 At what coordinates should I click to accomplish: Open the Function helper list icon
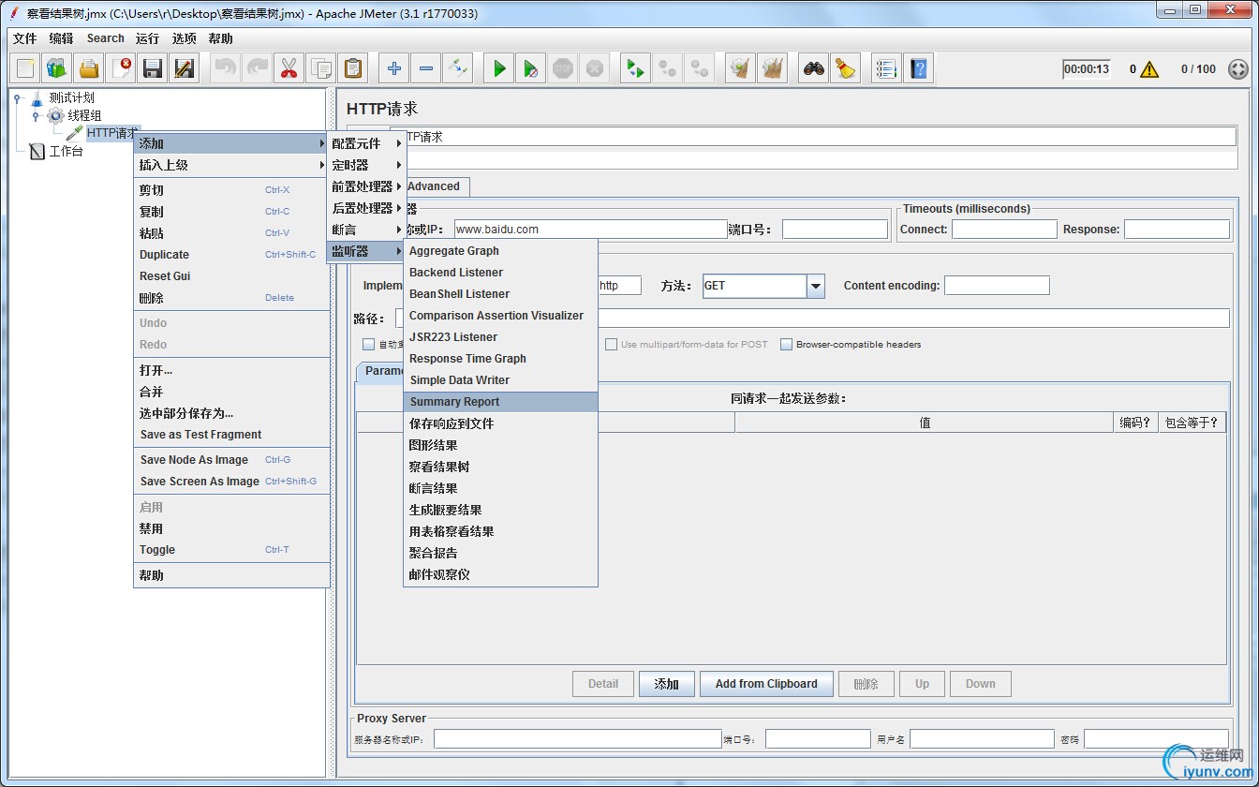887,68
